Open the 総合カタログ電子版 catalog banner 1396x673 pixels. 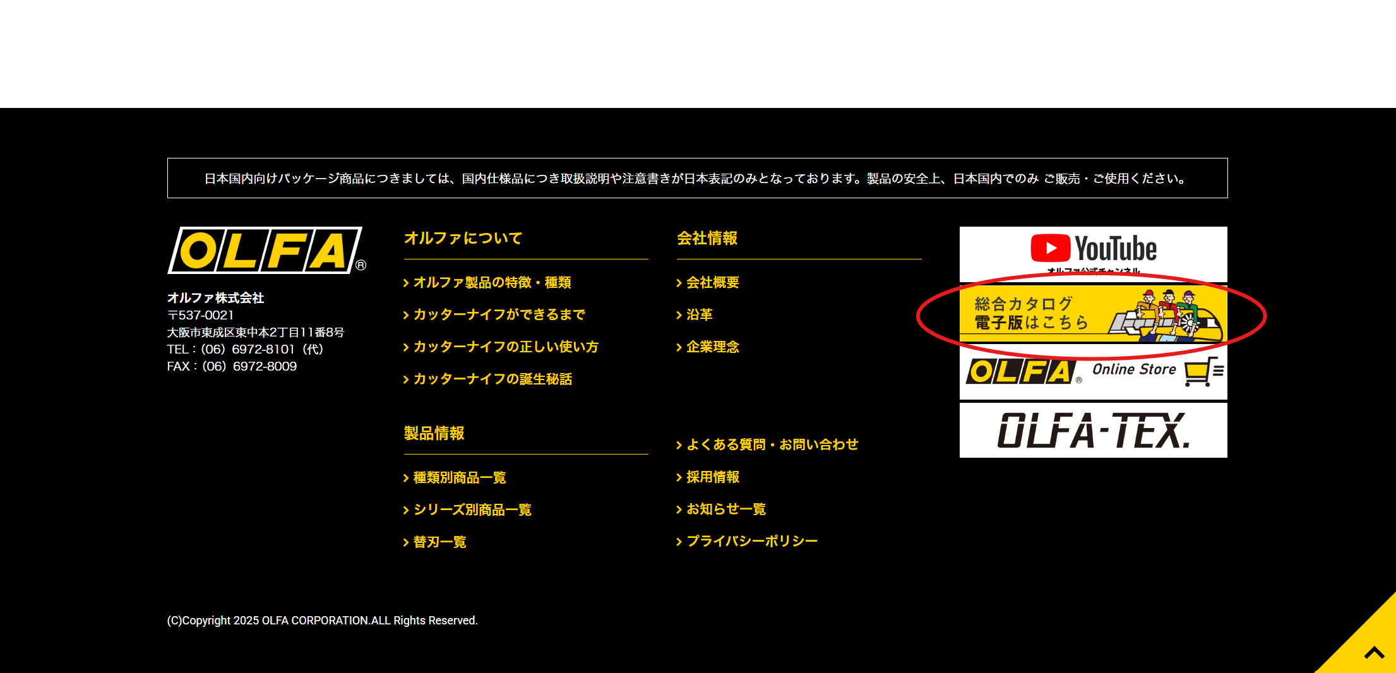pos(1093,314)
